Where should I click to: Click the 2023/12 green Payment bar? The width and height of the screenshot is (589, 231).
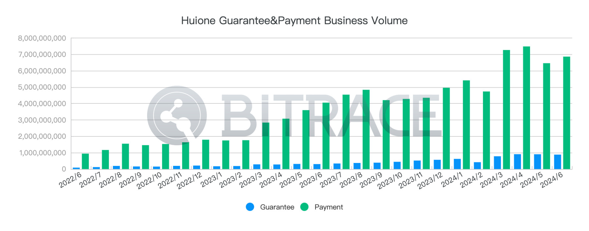(446, 128)
